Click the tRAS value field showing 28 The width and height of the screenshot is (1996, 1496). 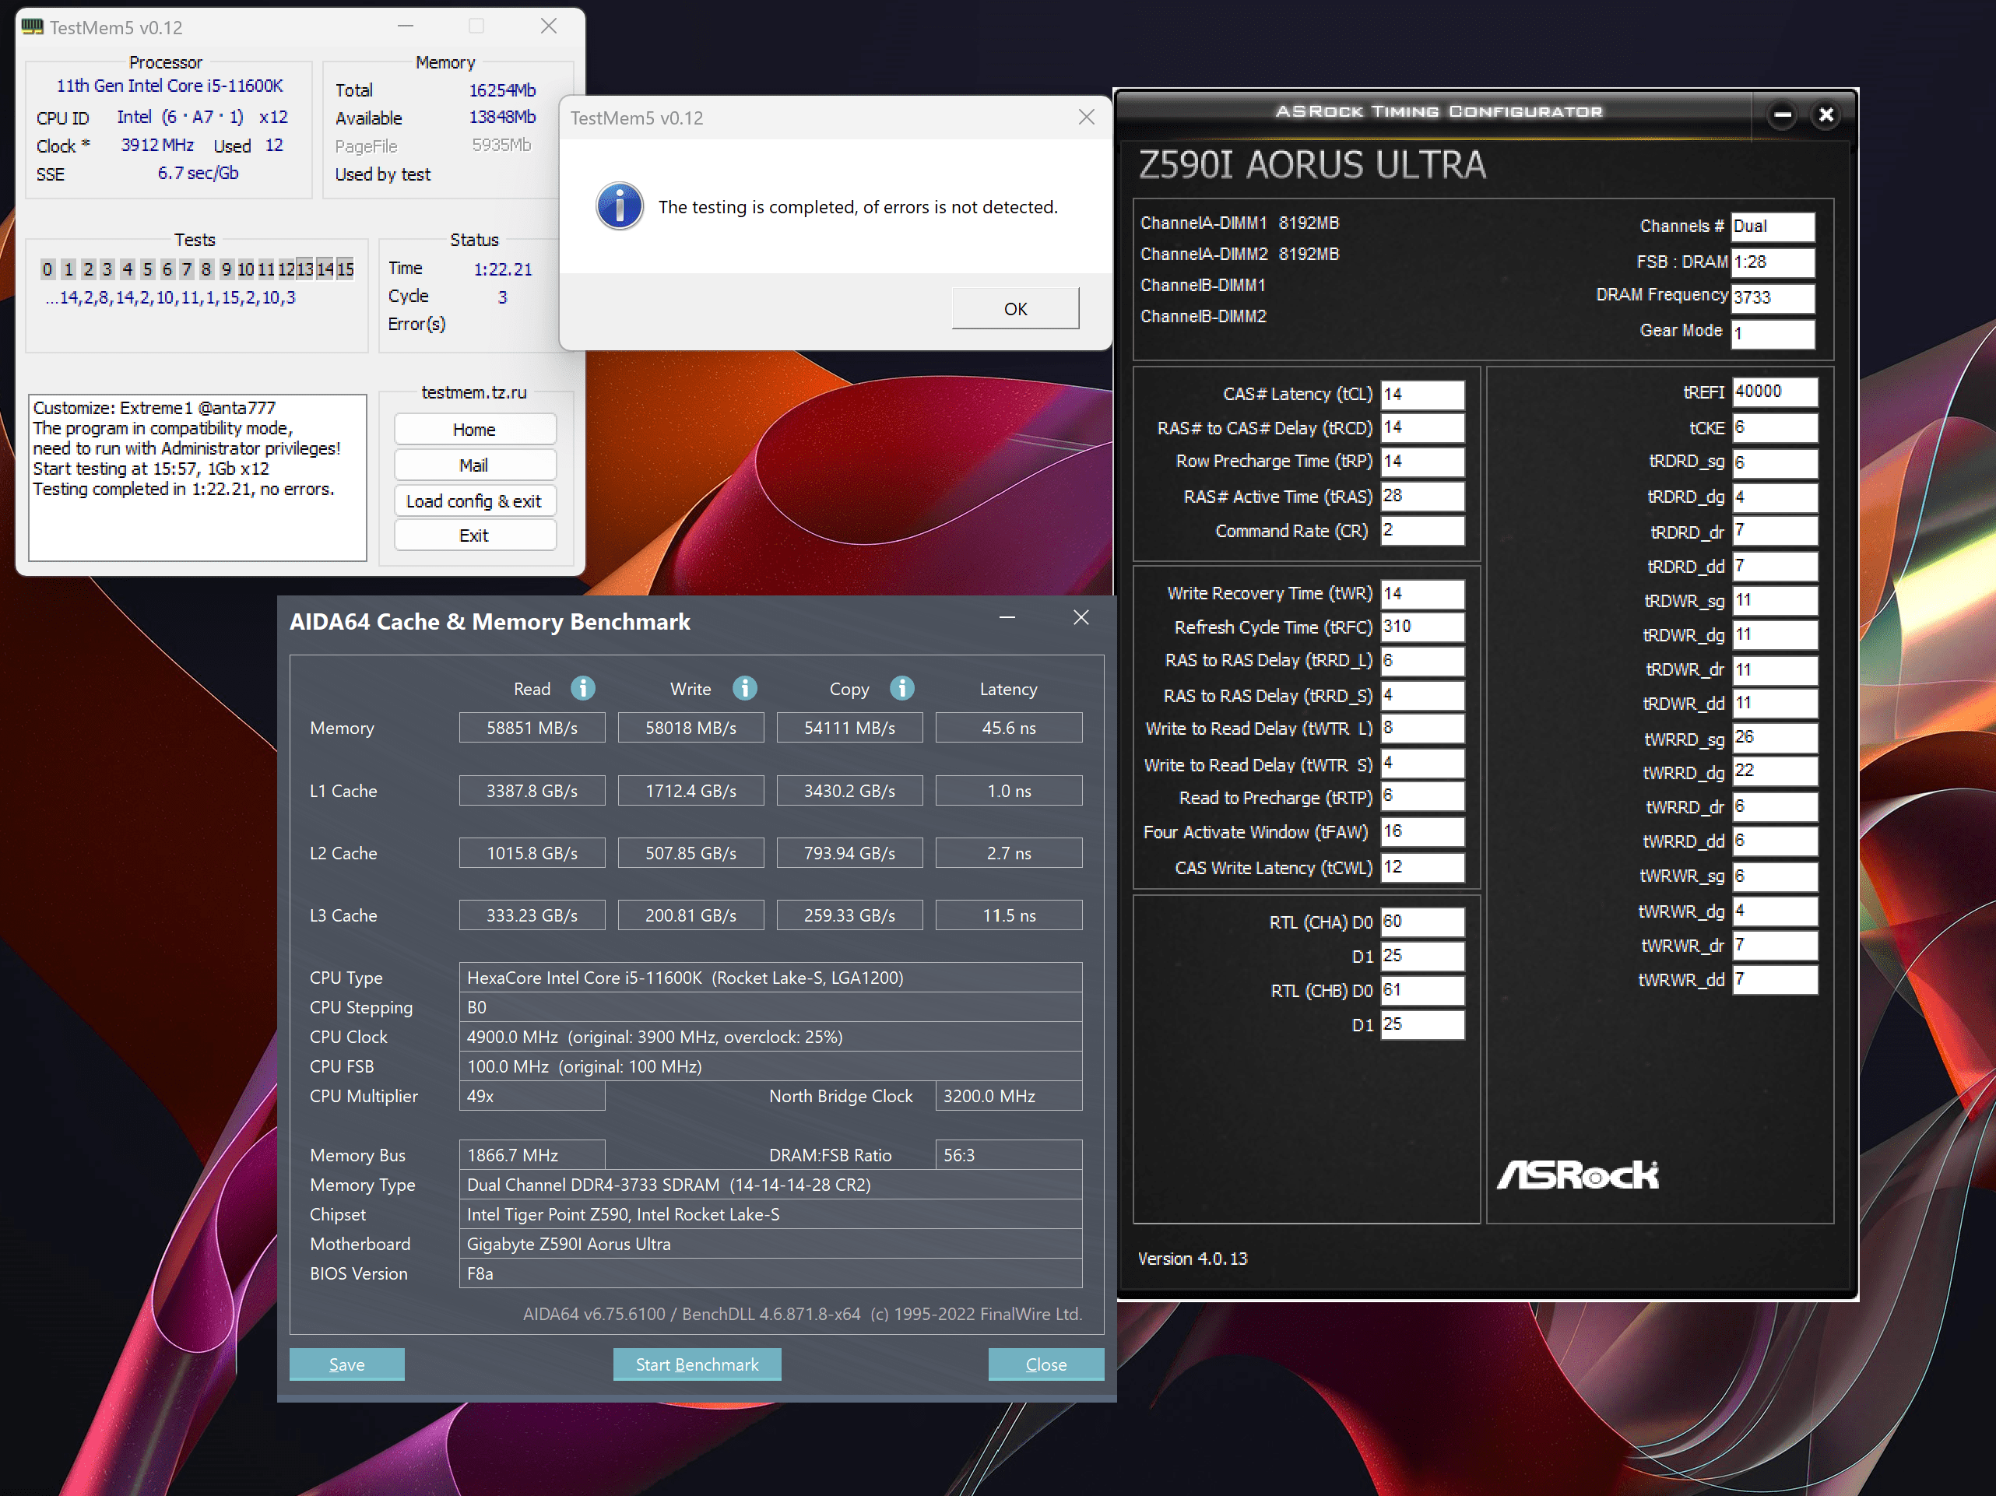[1422, 497]
